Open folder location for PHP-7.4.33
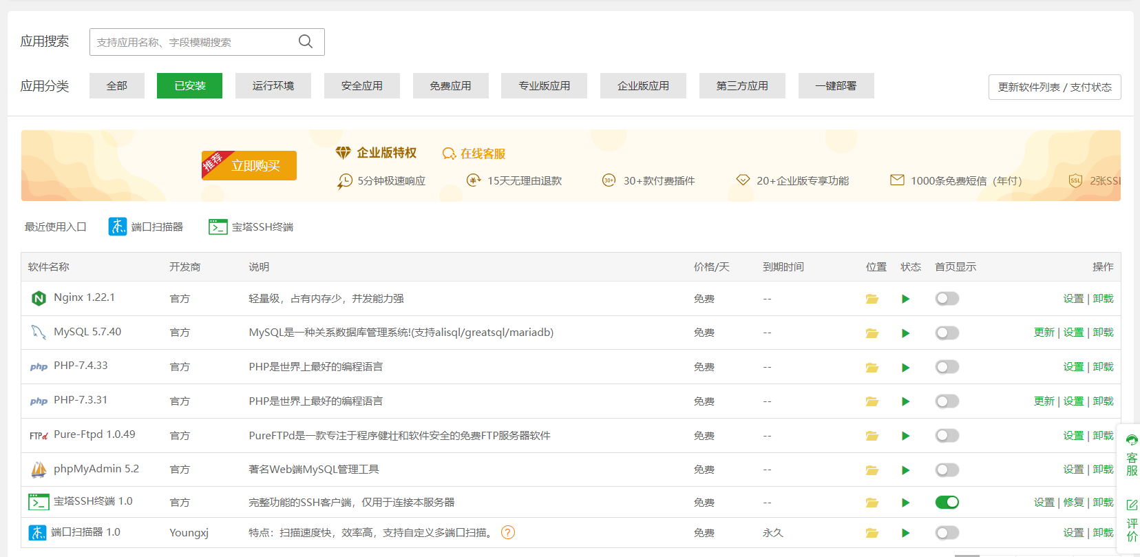 point(872,368)
